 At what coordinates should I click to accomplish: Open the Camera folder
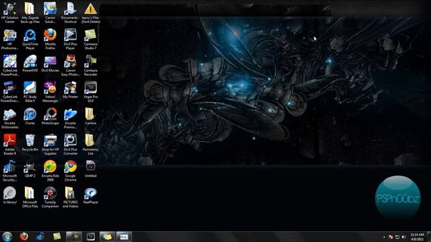click(x=91, y=116)
